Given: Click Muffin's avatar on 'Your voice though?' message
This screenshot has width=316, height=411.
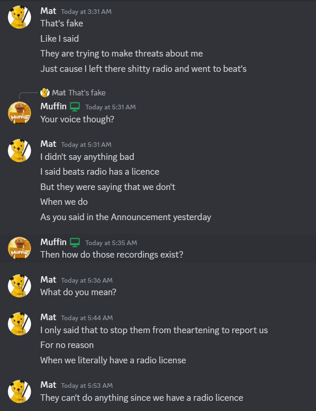Looking at the screenshot, I should 19,113.
